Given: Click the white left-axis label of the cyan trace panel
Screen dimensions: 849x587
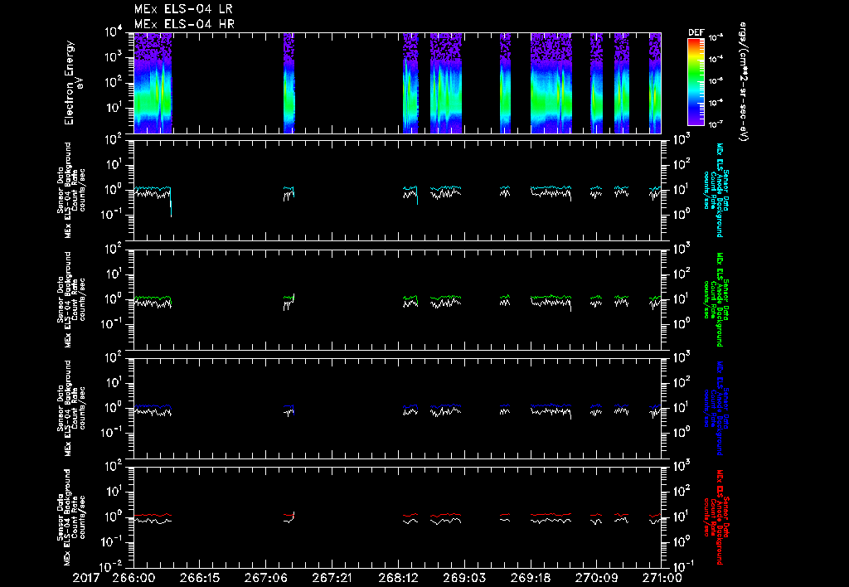Looking at the screenshot, I should click(x=71, y=190).
